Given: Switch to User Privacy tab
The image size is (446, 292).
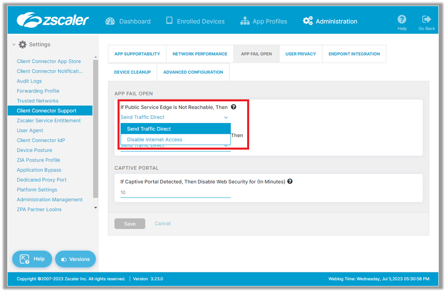Looking at the screenshot, I should coord(301,54).
